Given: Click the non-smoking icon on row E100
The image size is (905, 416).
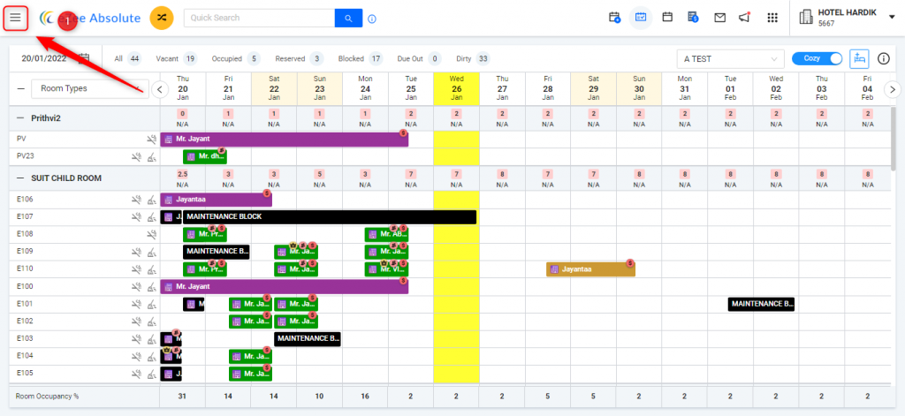Looking at the screenshot, I should pos(136,286).
